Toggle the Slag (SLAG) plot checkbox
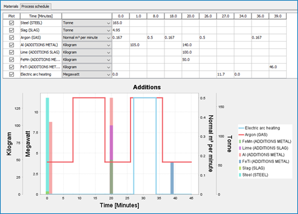 tap(11, 30)
